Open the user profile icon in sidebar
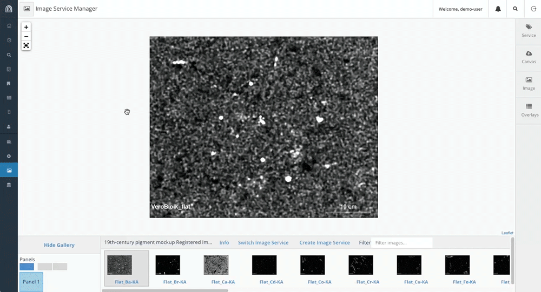 (x=9, y=127)
